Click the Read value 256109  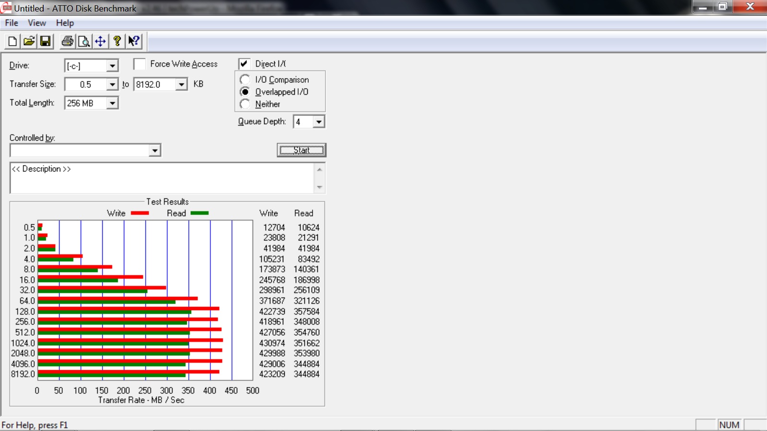[x=306, y=290]
